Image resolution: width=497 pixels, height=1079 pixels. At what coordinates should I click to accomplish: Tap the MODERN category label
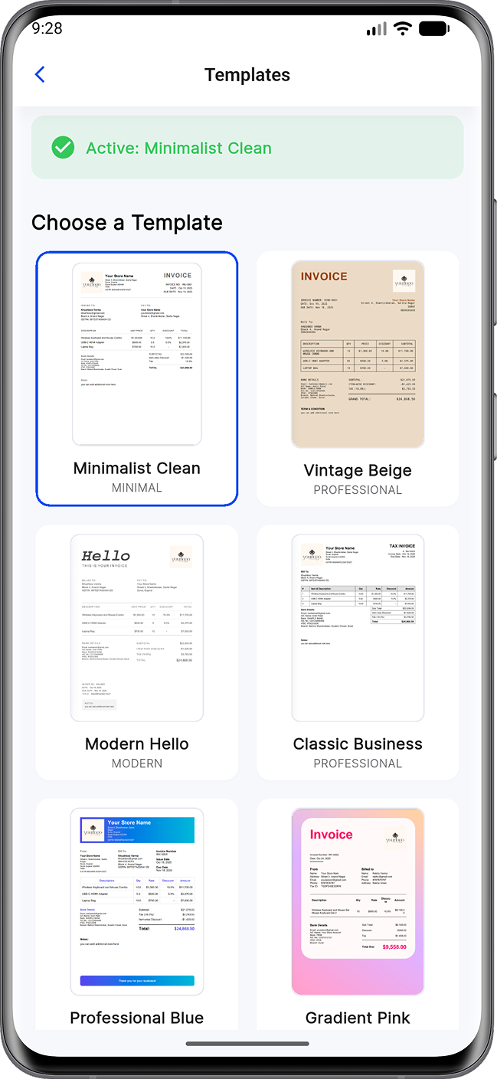coord(137,763)
